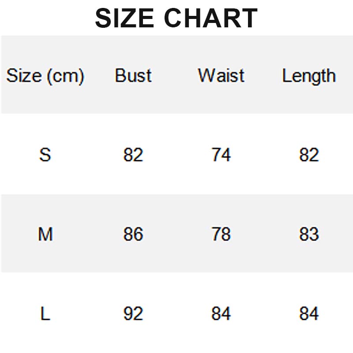Click the word CHART in the title
The height and width of the screenshot is (353, 353).
point(210,19)
